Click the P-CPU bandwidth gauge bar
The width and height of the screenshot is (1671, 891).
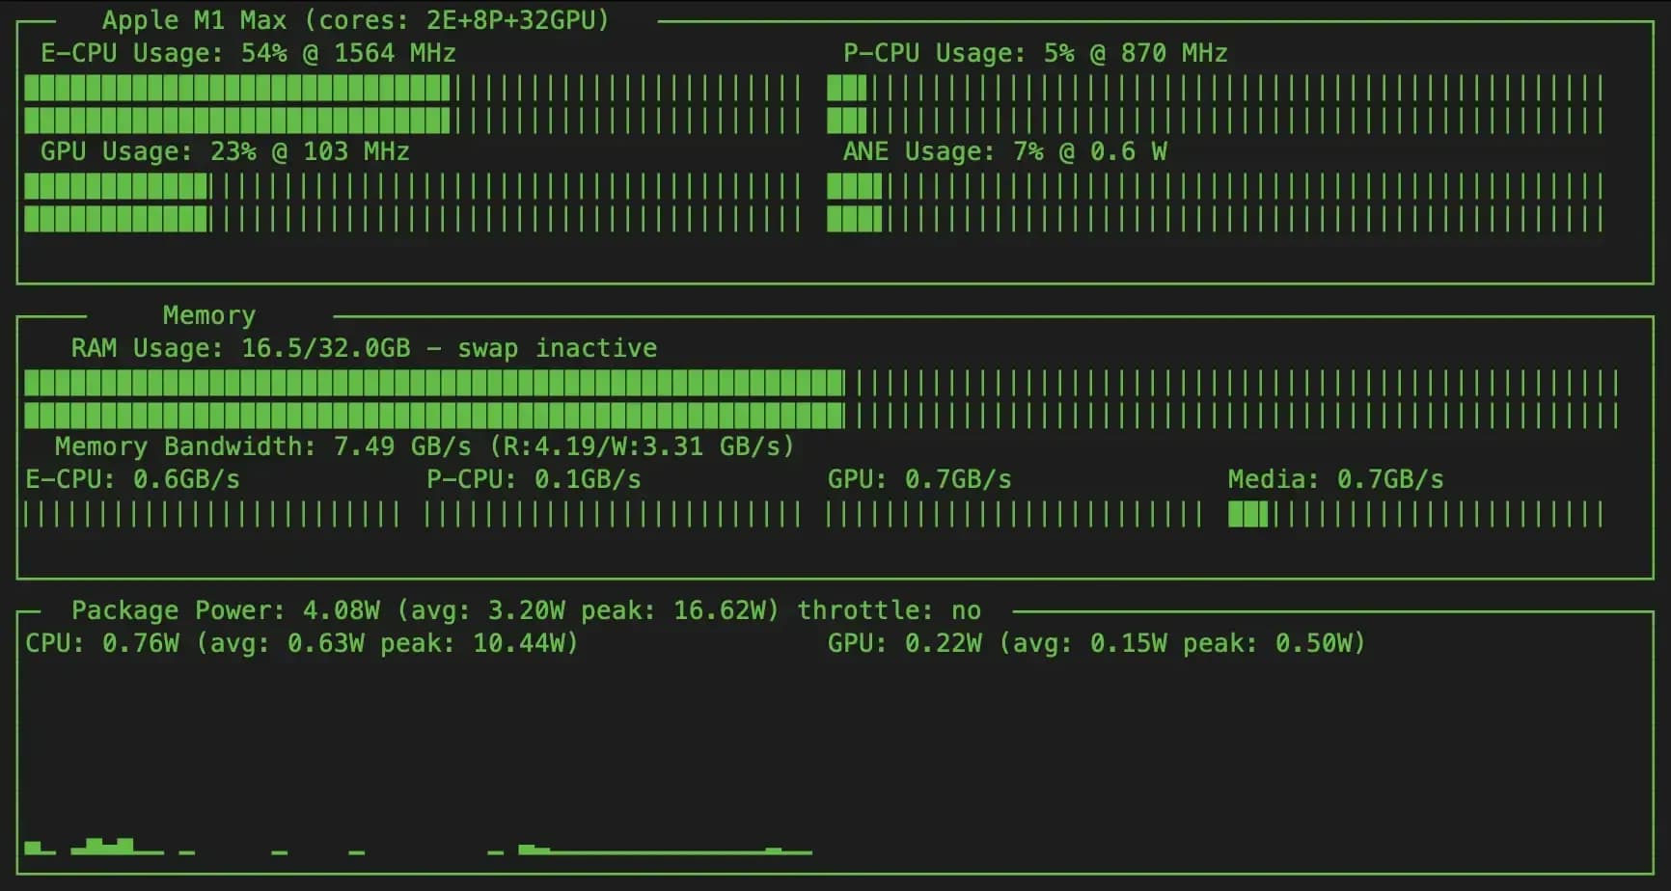point(614,514)
